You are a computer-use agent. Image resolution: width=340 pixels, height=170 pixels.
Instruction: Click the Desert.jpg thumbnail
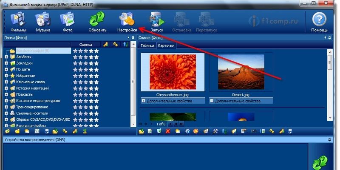point(241,72)
